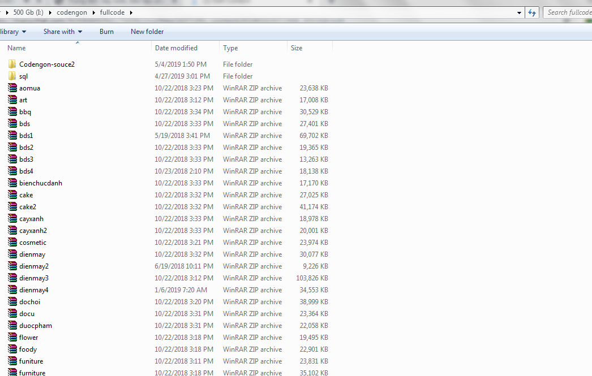The image size is (592, 376).
Task: Expand the Share with dropdown menu
Action: 62,32
